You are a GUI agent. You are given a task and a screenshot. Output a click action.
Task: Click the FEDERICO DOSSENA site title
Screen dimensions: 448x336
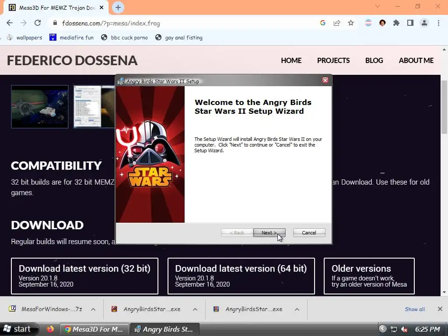pos(72,60)
